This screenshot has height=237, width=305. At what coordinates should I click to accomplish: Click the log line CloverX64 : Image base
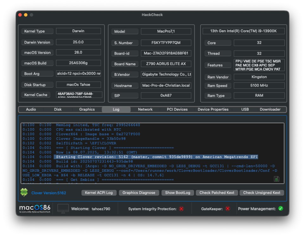tap(98, 134)
